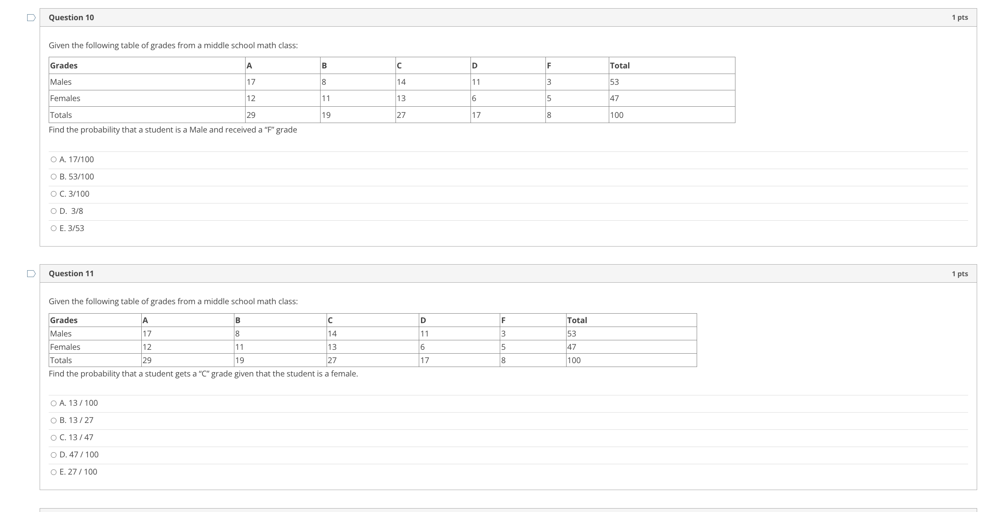Select option D. 3/8 in Question 10
The height and width of the screenshot is (512, 1003).
click(53, 211)
